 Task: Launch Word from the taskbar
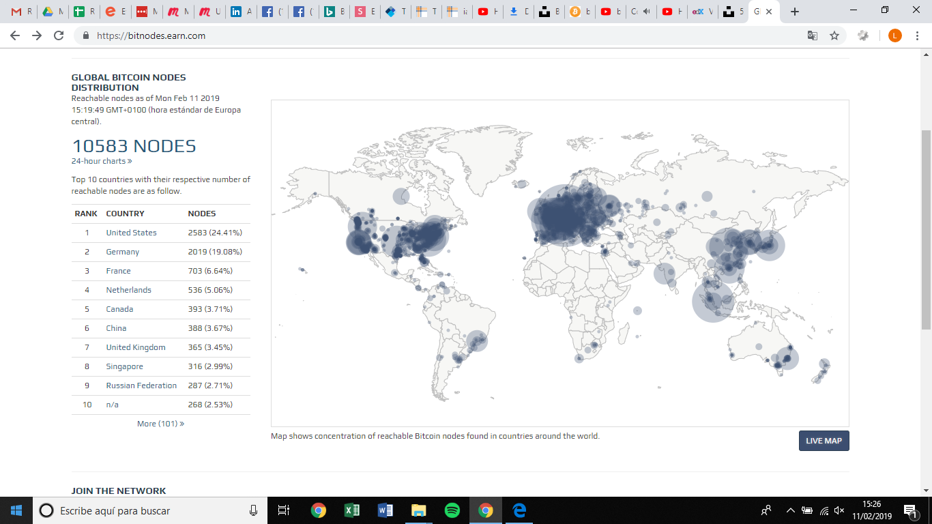(385, 510)
